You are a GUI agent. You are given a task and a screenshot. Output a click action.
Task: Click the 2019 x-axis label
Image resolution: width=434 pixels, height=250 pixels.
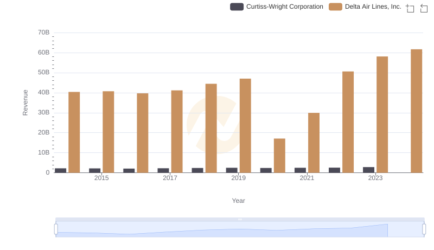coord(238,178)
